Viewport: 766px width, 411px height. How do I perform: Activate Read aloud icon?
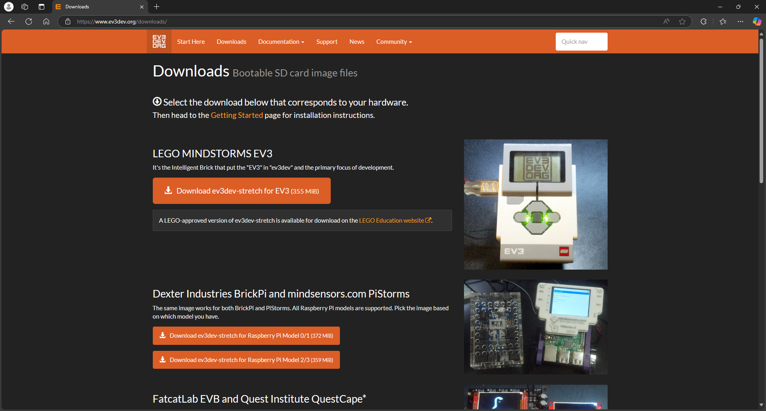666,22
